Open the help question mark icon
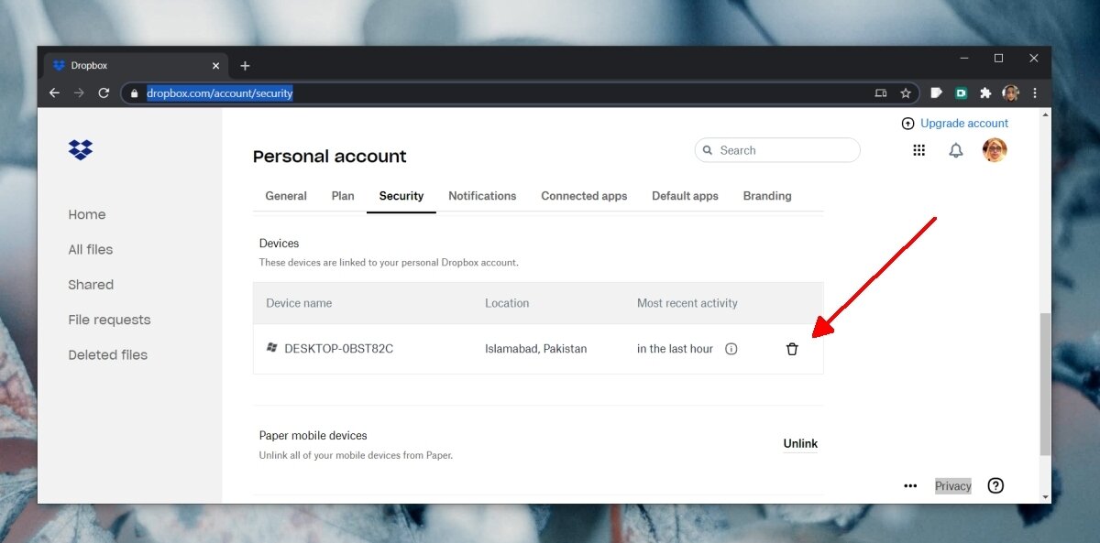Screen dimensions: 1100x543 click(995, 485)
